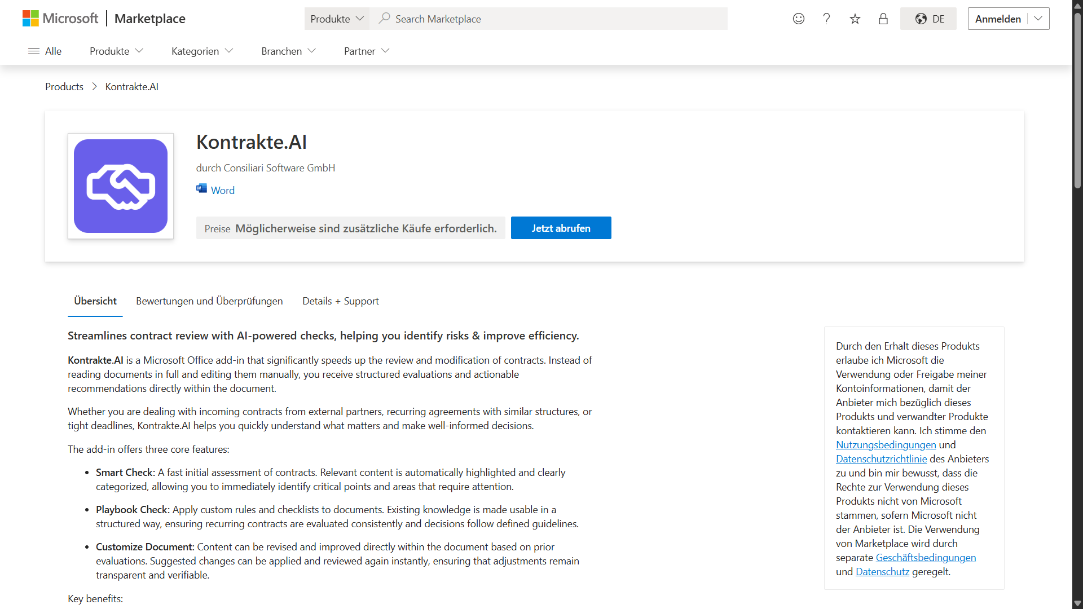The image size is (1083, 609).
Task: Click the lock icon in header
Action: point(883,19)
